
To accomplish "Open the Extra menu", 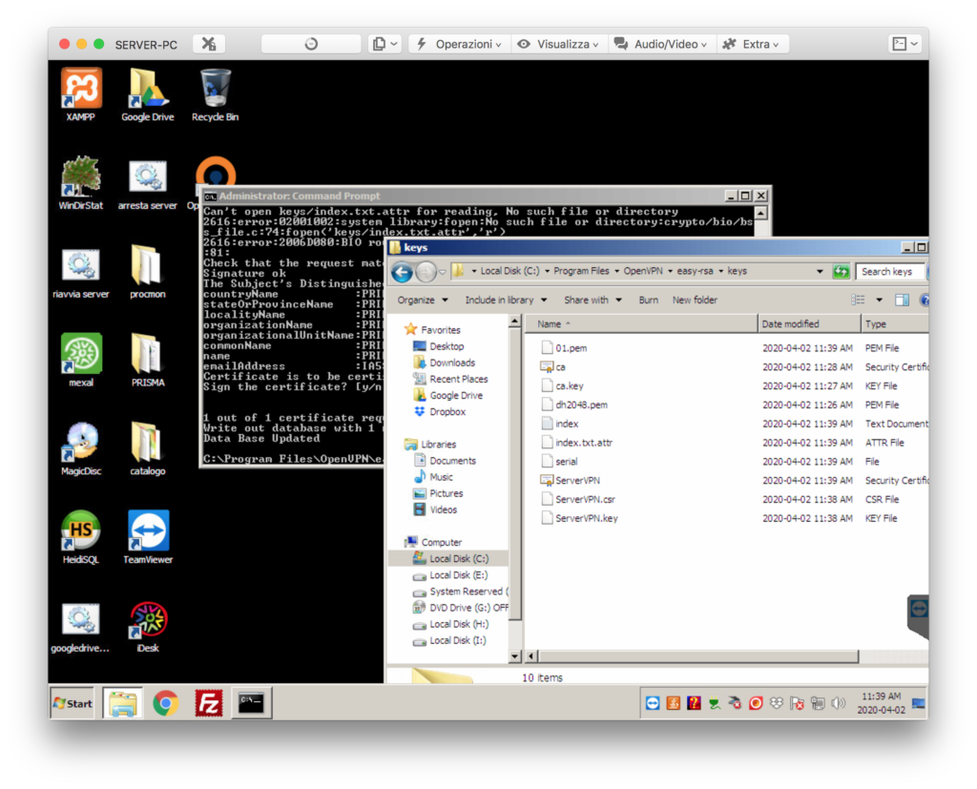I will click(752, 44).
